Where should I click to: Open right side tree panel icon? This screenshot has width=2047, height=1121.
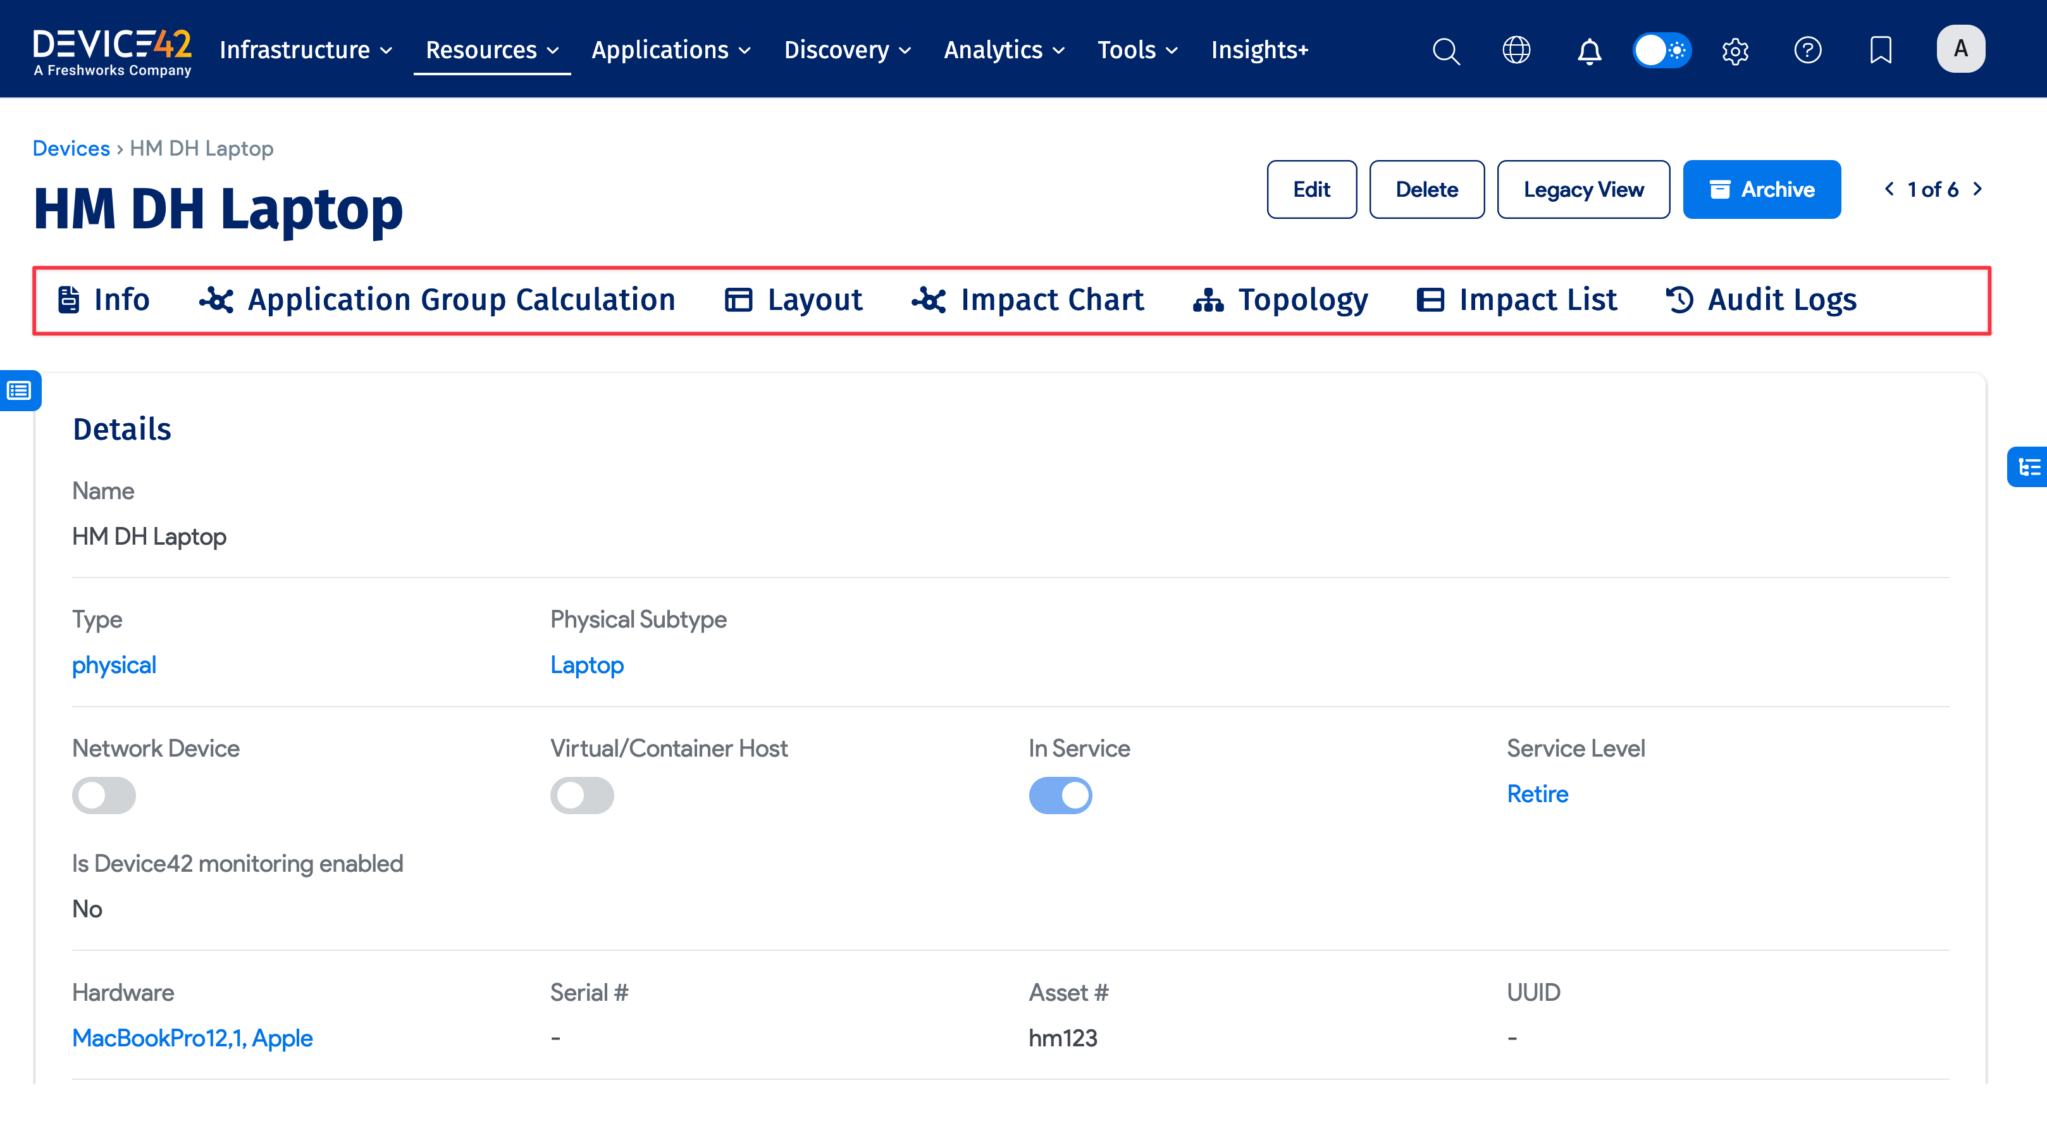pyautogui.click(x=2029, y=466)
